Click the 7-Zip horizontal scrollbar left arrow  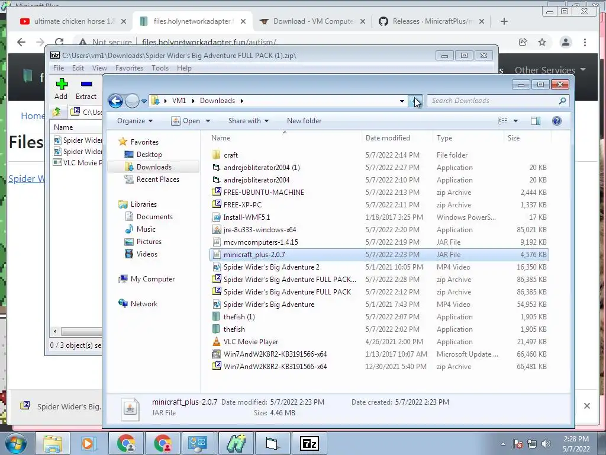pos(55,332)
